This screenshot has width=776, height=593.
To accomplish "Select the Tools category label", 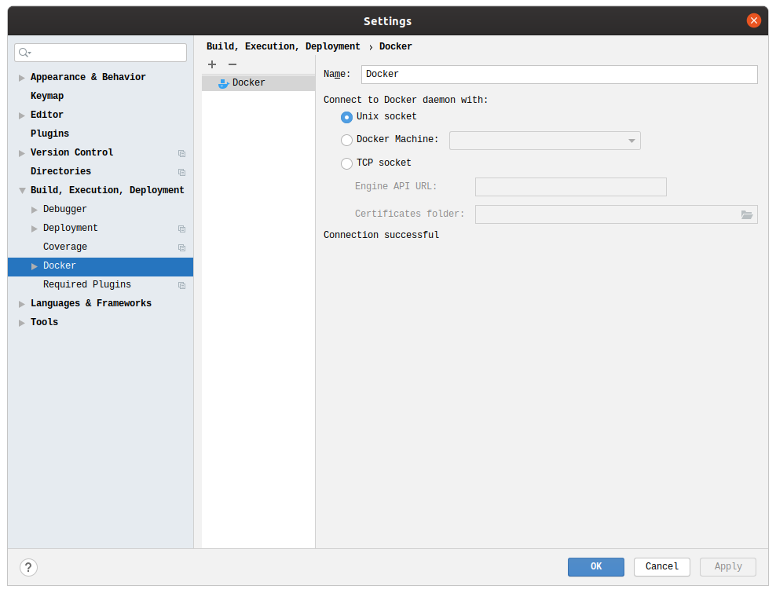I will click(x=44, y=322).
